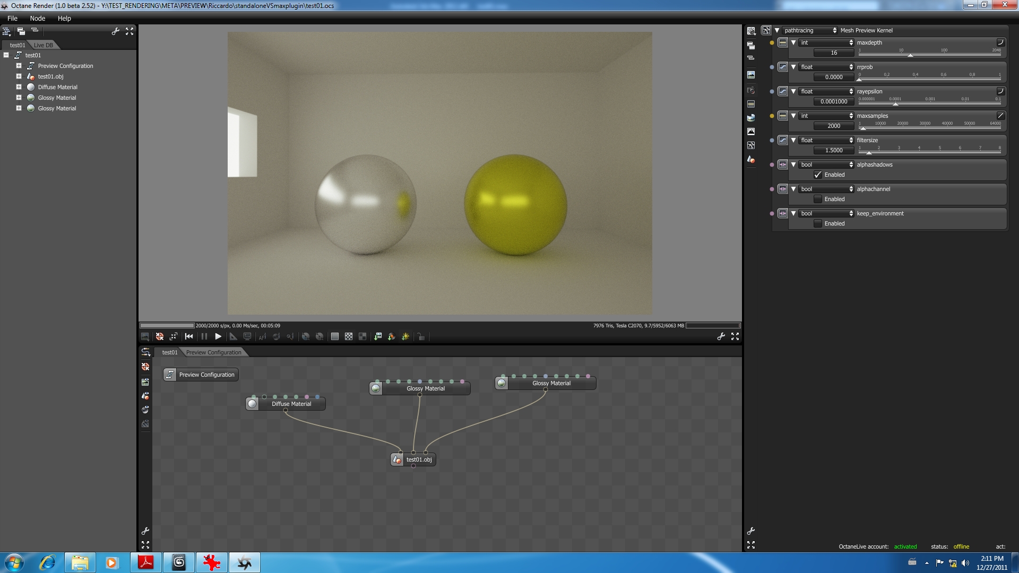Switch to the Live DB tab
Screen dimensions: 1019x573
tap(44, 45)
